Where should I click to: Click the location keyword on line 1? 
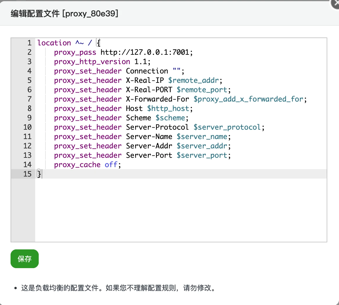54,43
